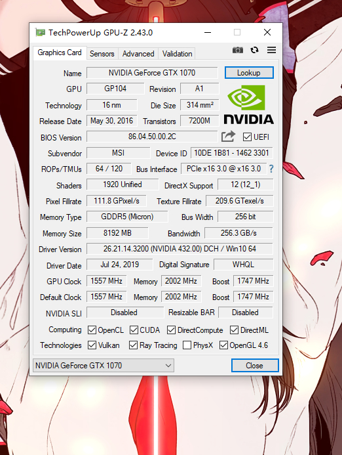Click the Driver Version text field
The image size is (342, 455).
tap(180, 249)
